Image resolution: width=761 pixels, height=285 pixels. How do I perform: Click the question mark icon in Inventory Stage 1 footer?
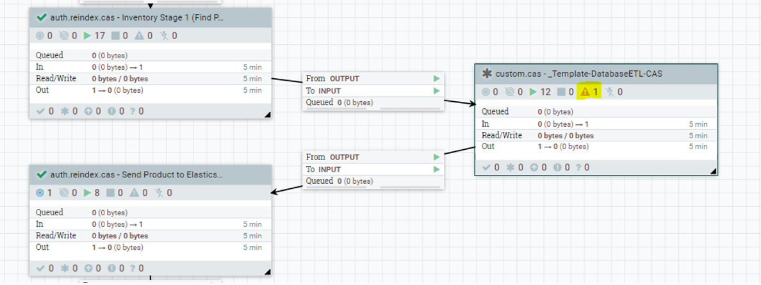132,111
